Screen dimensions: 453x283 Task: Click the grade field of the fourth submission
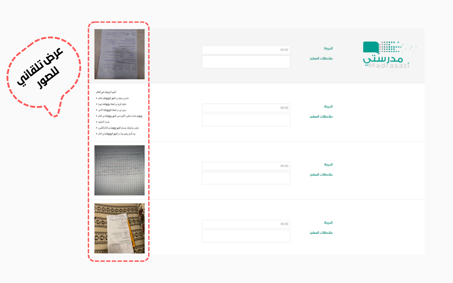[x=246, y=224]
